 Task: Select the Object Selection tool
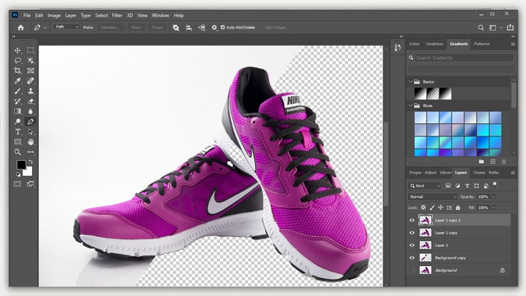(31, 60)
